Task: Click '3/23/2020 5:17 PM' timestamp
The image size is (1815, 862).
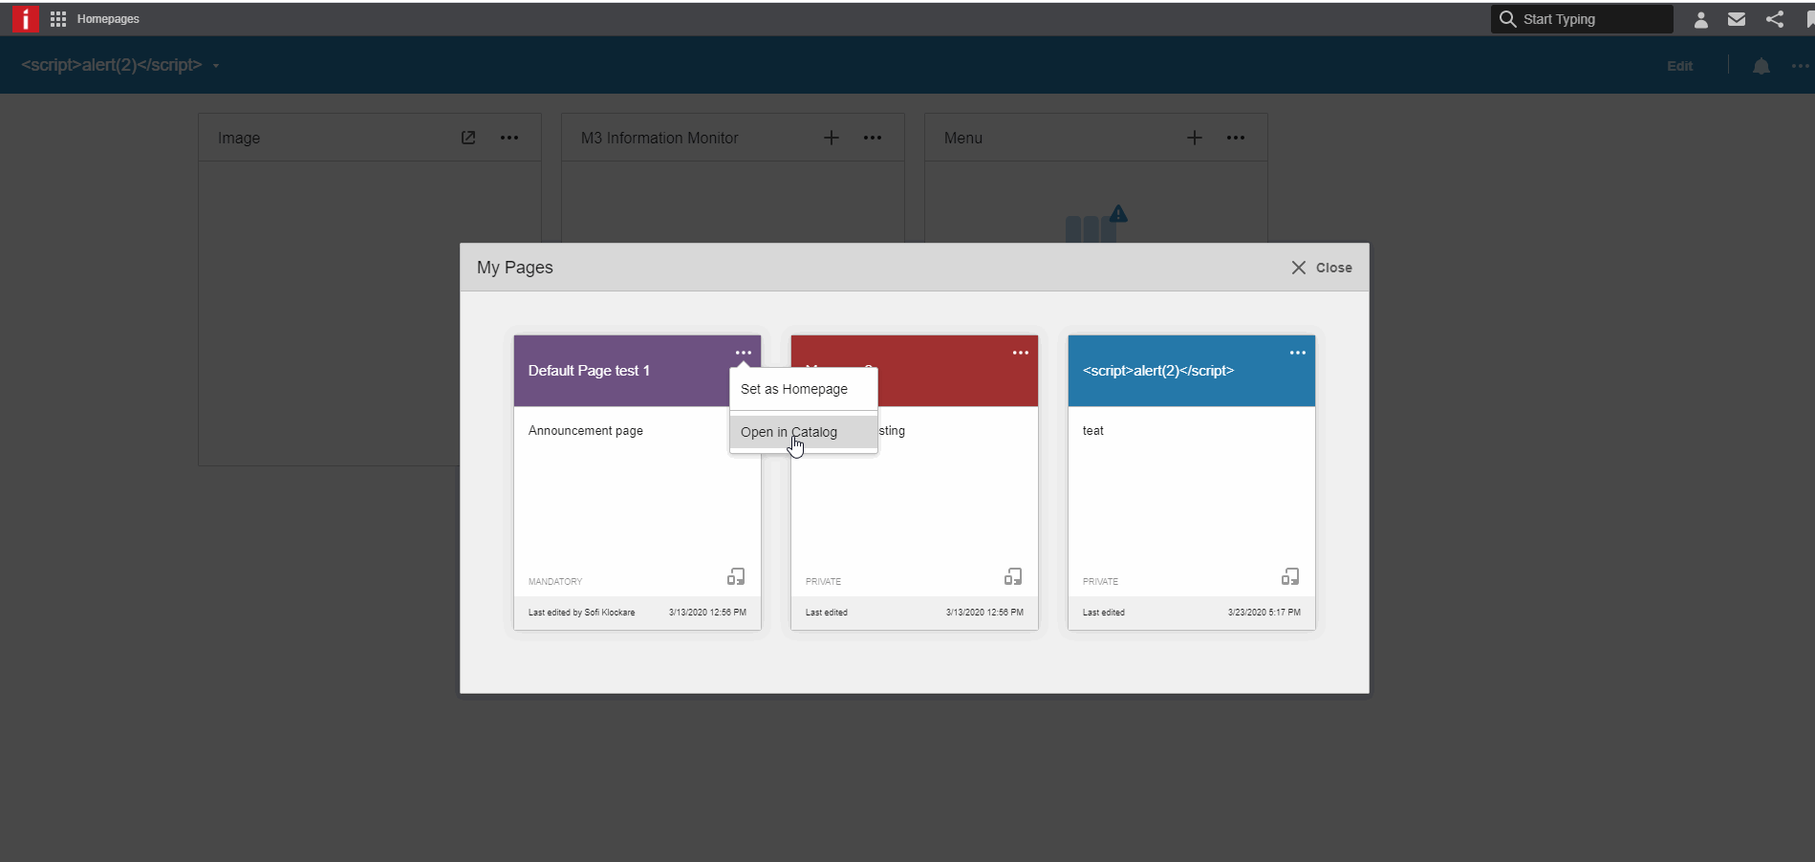Action: pyautogui.click(x=1264, y=613)
